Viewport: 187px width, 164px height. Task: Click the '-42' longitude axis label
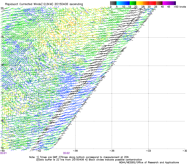coord(39,151)
